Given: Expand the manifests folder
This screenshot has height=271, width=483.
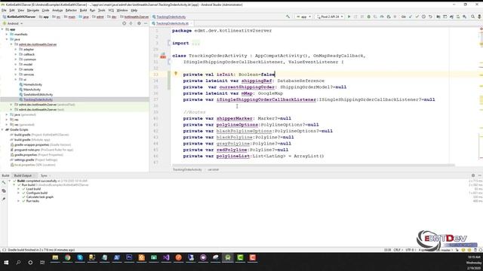Looking at the screenshot, I should pyautogui.click(x=7, y=35).
